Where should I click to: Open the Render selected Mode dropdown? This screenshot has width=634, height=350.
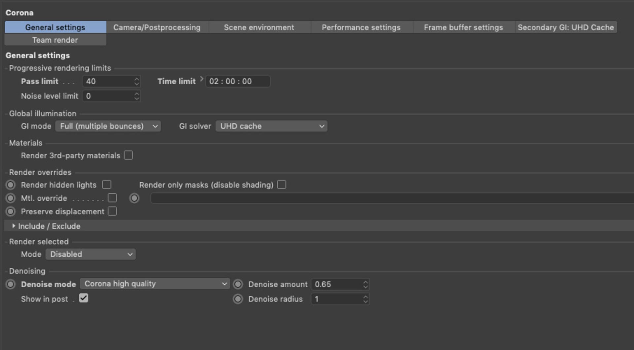click(90, 254)
